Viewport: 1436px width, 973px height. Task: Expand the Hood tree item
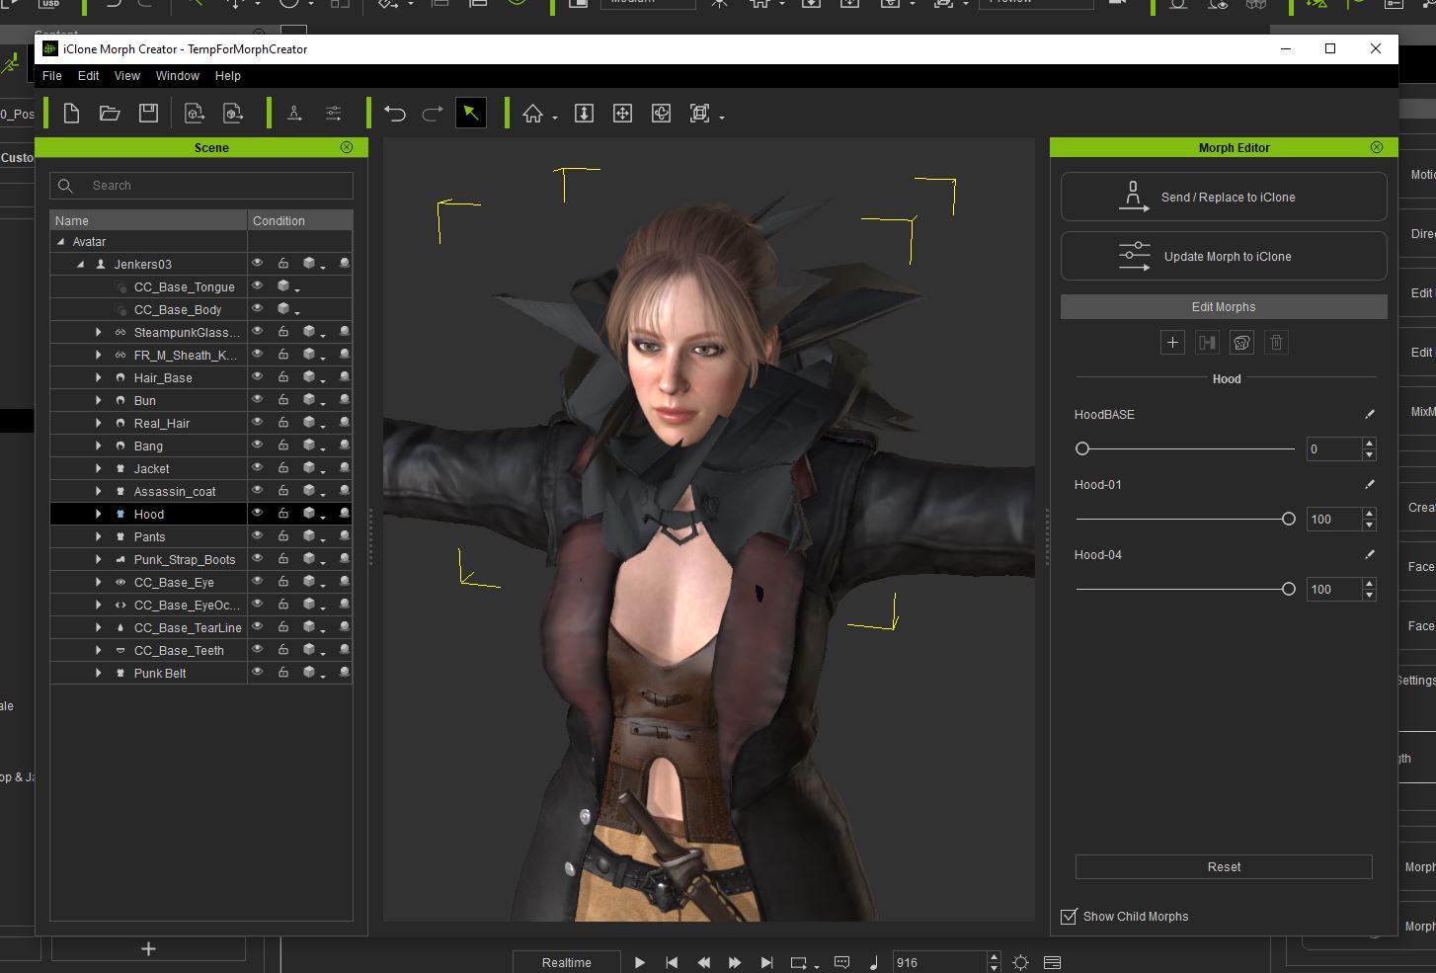coord(98,514)
